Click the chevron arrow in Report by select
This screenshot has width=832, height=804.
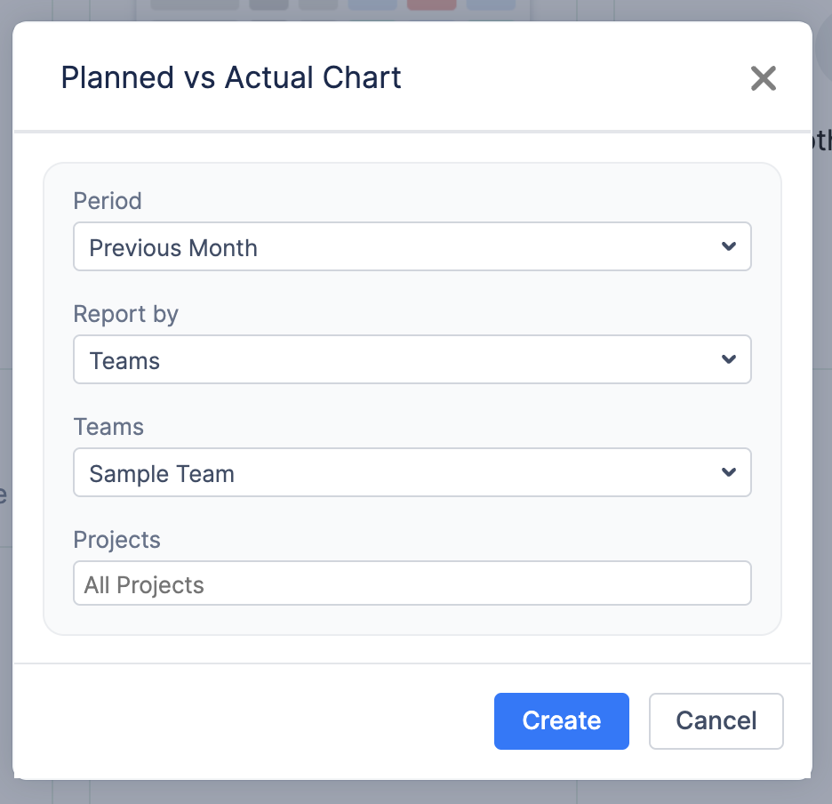729,359
